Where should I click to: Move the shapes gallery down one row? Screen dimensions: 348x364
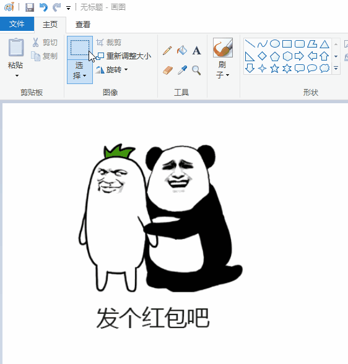click(336, 56)
